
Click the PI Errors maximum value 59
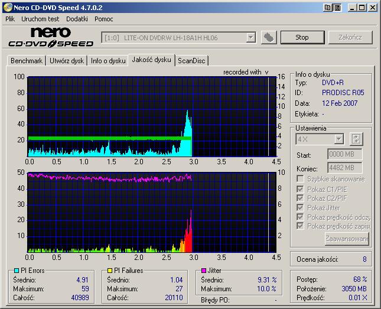coord(85,289)
